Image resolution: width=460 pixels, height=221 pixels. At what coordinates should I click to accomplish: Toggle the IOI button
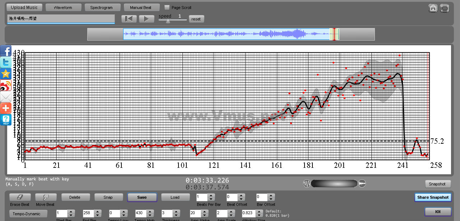(x=437, y=212)
